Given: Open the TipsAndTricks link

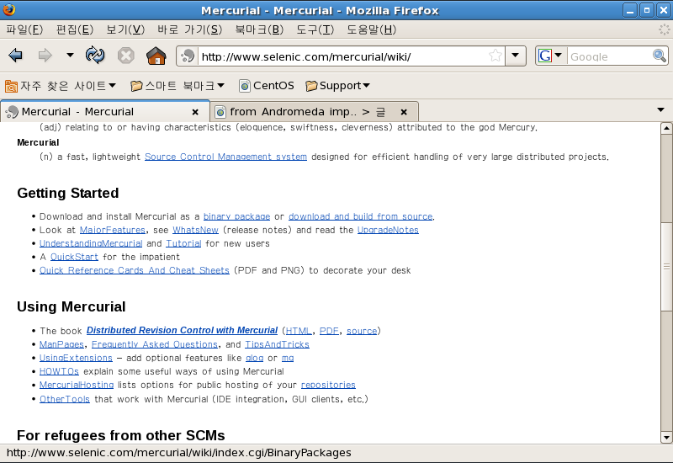Looking at the screenshot, I should (x=278, y=344).
